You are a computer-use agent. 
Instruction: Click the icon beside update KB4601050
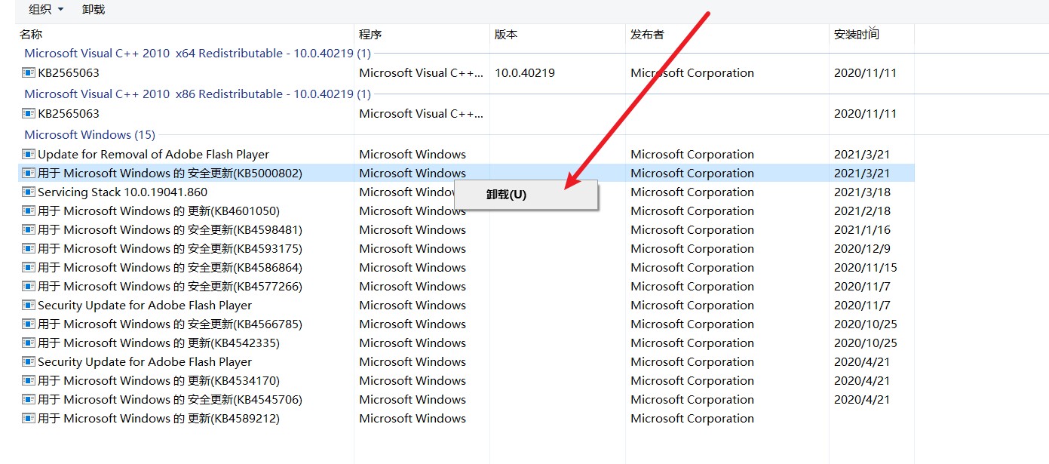pyautogui.click(x=29, y=211)
